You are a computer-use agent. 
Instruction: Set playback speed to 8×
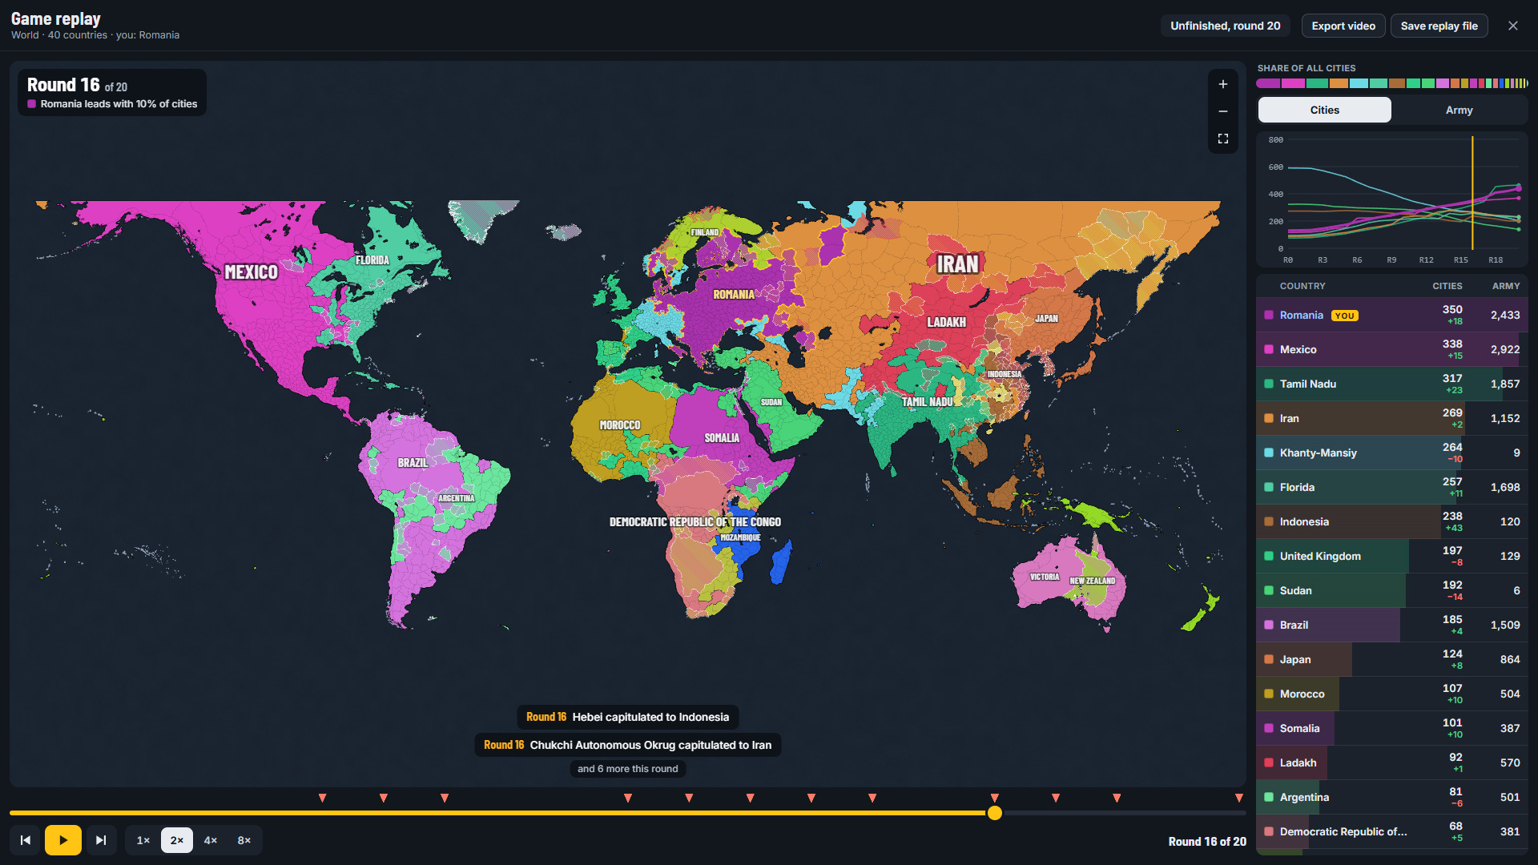[244, 840]
